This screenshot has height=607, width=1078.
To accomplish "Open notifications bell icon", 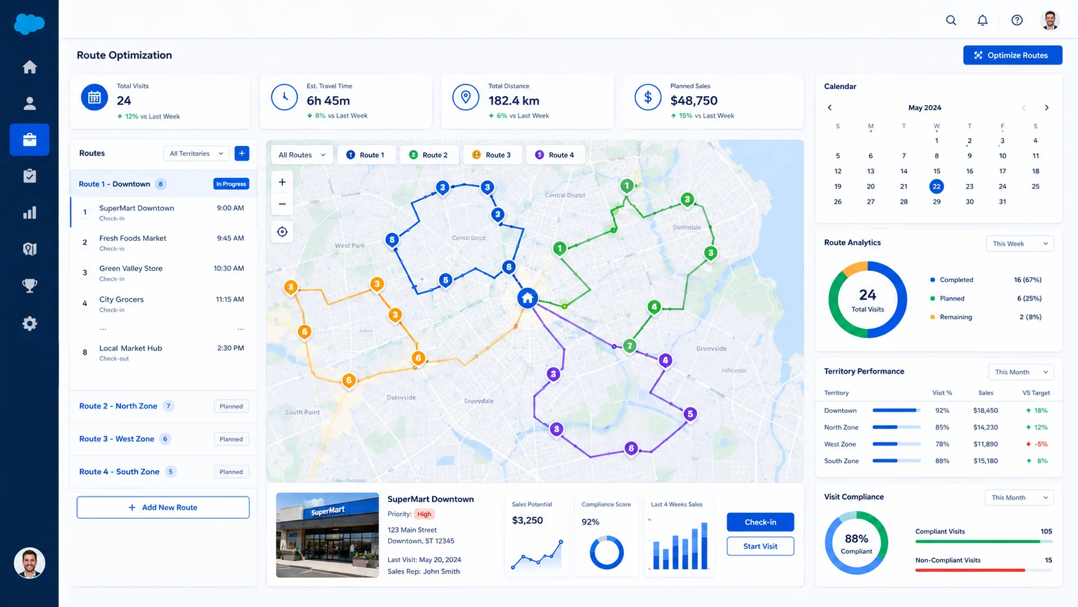I will 983,20.
